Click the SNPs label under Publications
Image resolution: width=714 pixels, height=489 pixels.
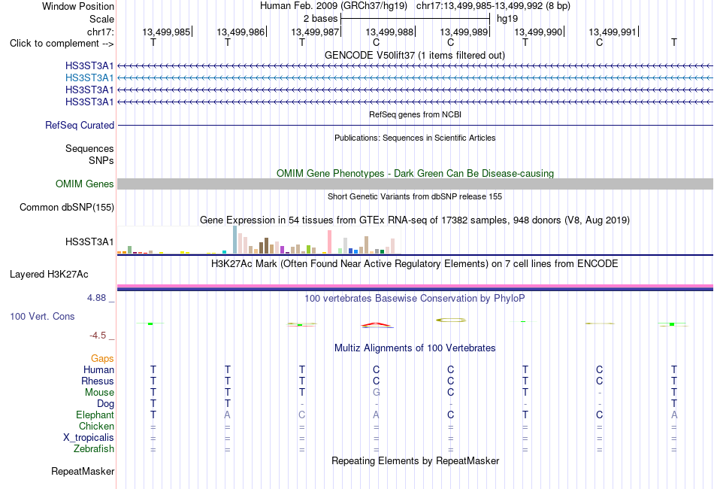point(101,160)
